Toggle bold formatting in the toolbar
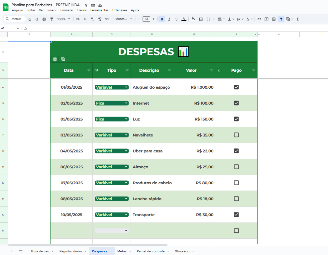 coord(162,19)
